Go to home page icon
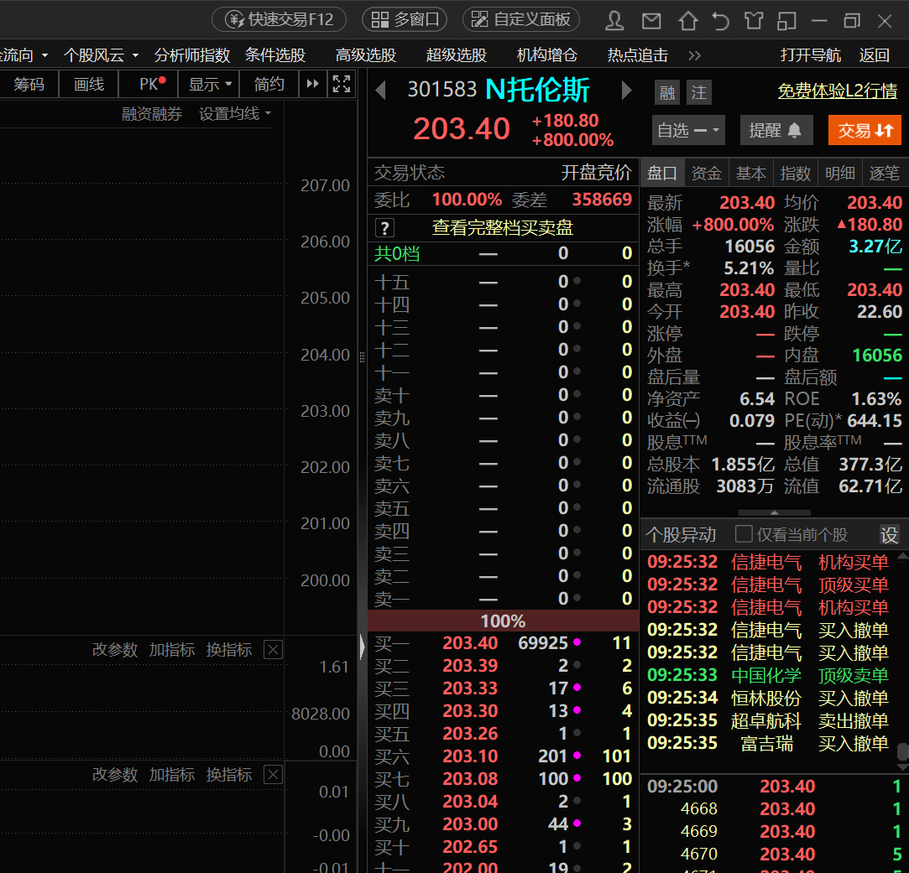The height and width of the screenshot is (873, 909). pos(688,21)
